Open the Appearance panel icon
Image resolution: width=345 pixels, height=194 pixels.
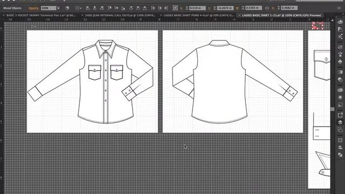pos(340,97)
